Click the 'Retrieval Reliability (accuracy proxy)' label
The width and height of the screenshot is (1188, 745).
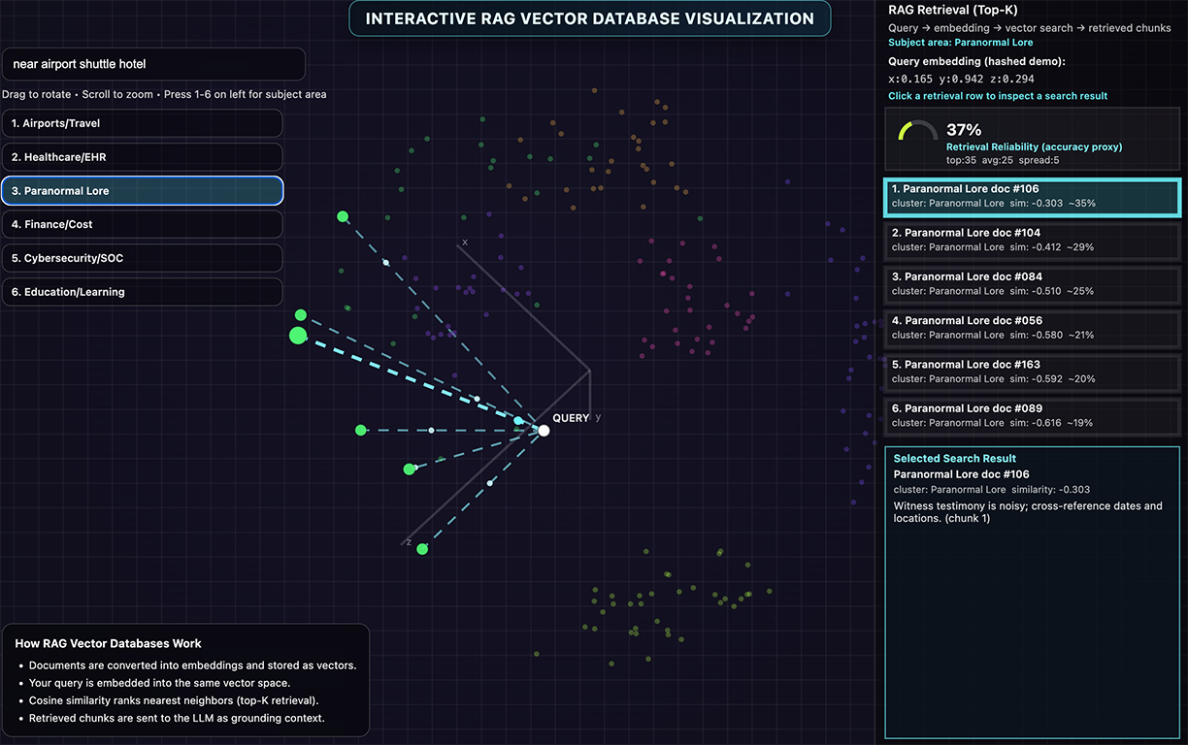(x=1034, y=147)
